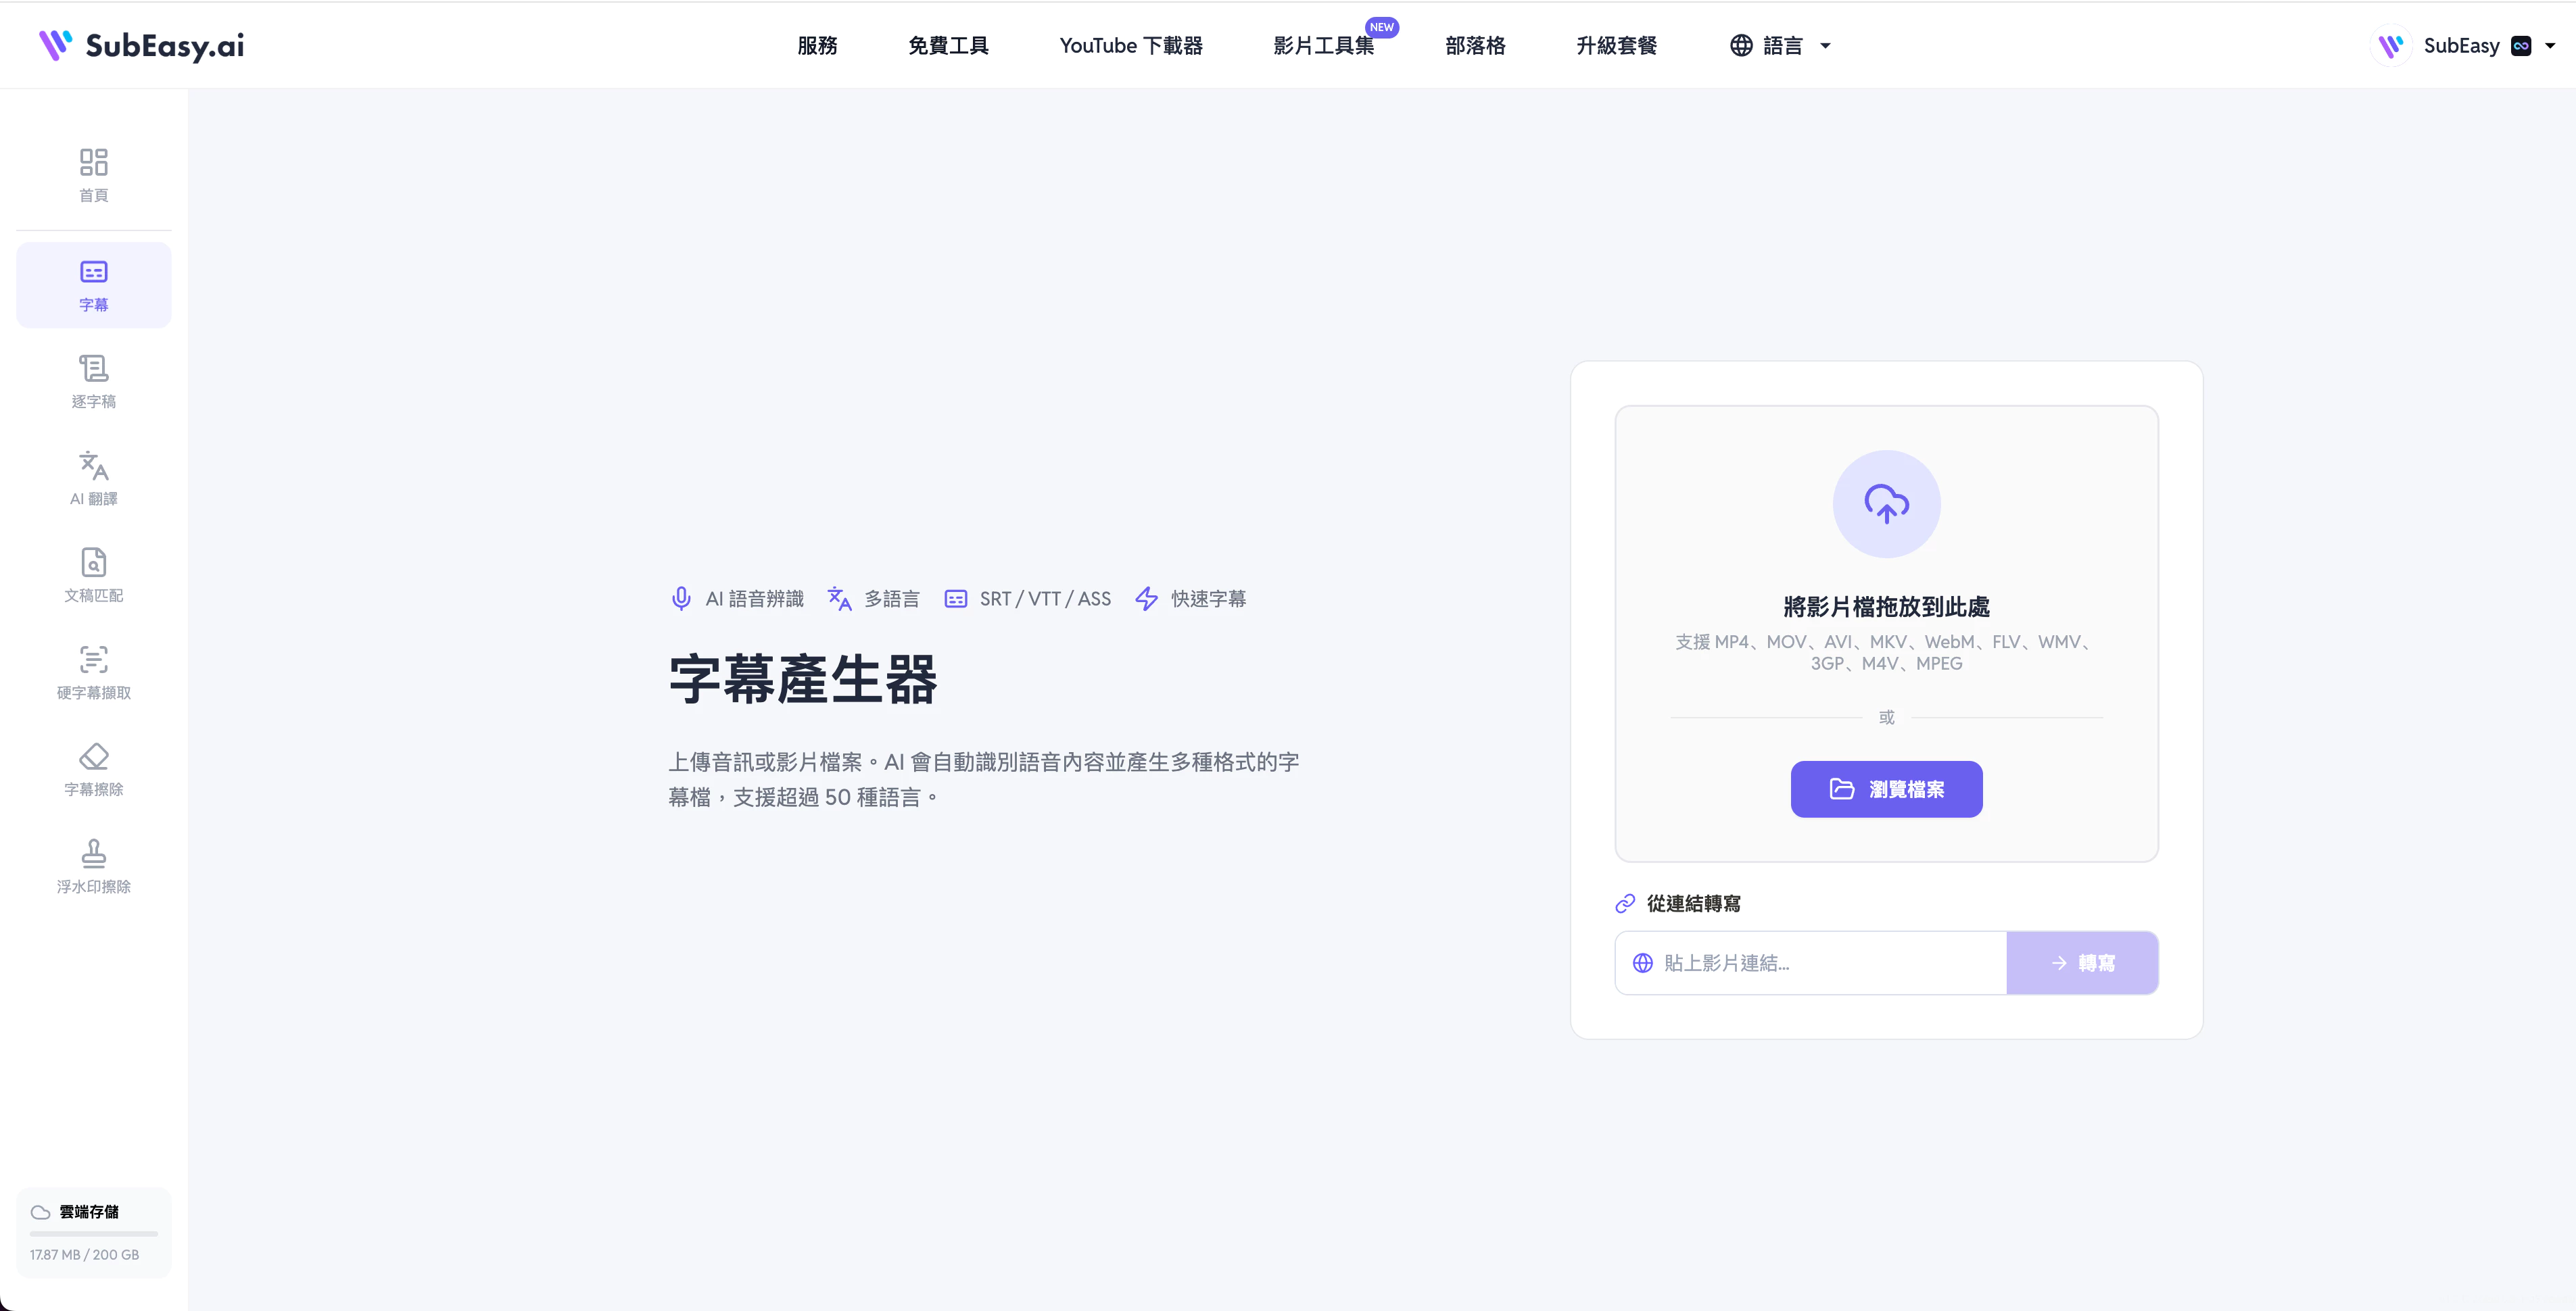Open the 逐字稿 transcript sidebar icon

pyautogui.click(x=94, y=369)
